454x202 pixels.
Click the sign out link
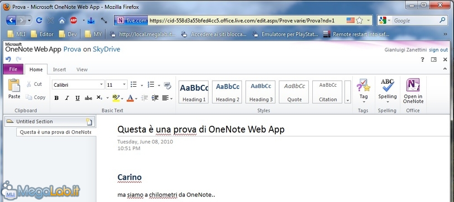(439, 50)
